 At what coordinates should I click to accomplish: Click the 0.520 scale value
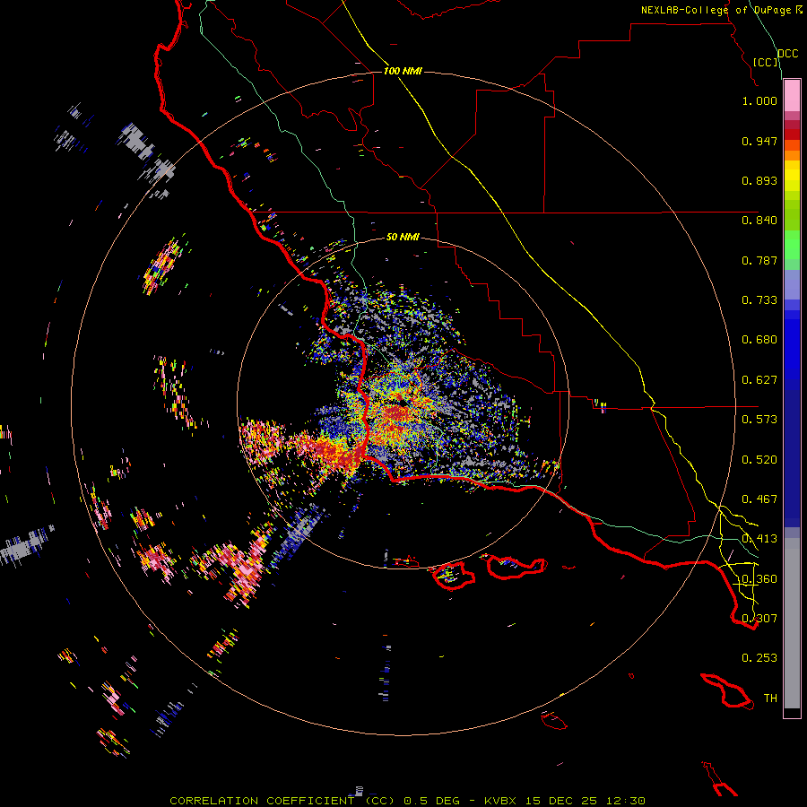pos(759,460)
